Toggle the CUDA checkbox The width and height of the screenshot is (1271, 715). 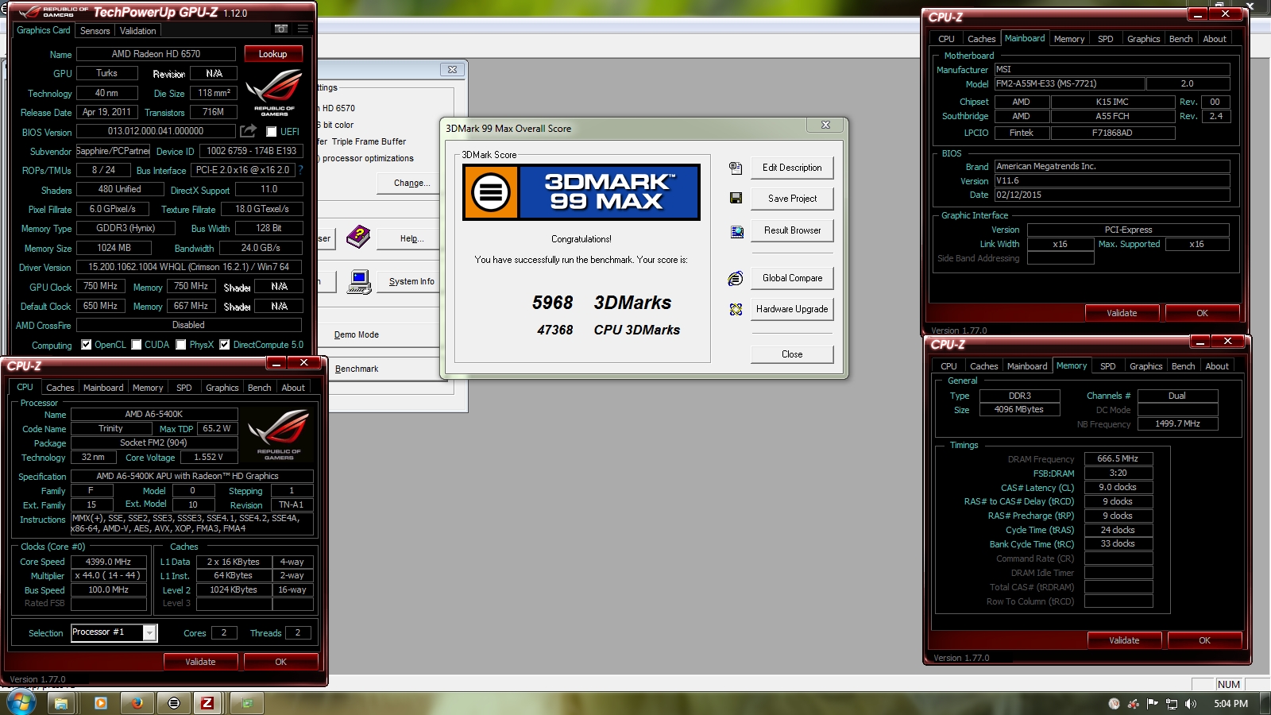coord(137,345)
